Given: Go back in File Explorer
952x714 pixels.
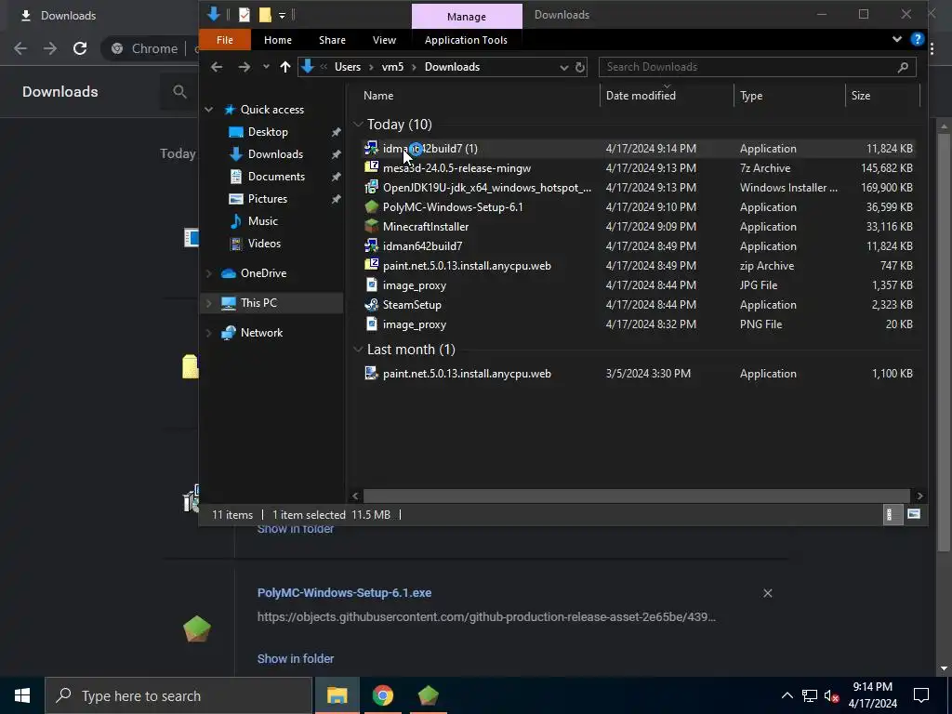Looking at the screenshot, I should click(217, 67).
